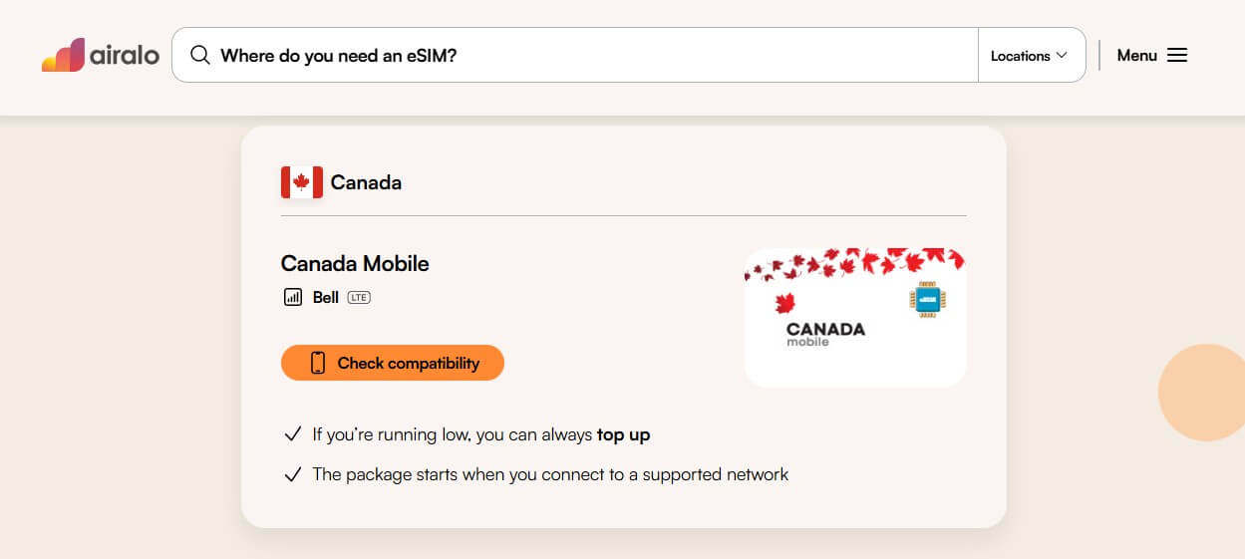Click the Canada Mobile package title
1245x559 pixels.
tap(355, 264)
